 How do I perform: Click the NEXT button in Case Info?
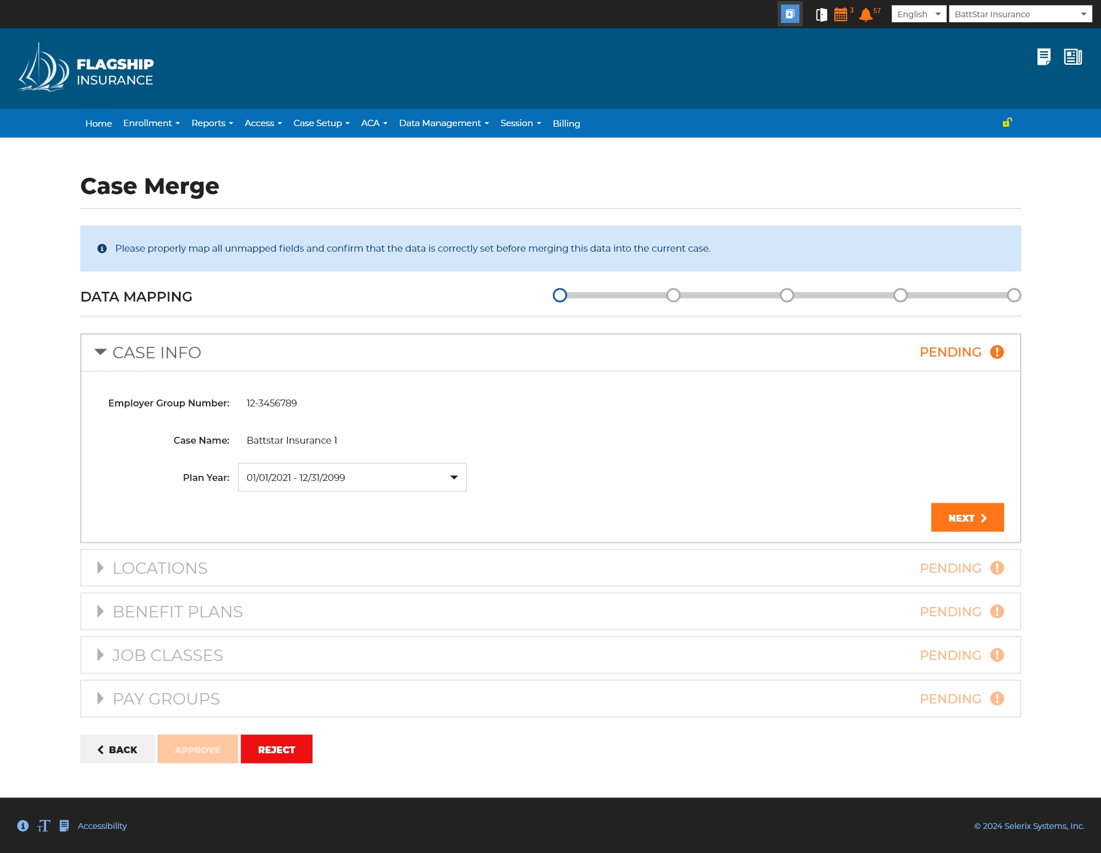pos(967,518)
